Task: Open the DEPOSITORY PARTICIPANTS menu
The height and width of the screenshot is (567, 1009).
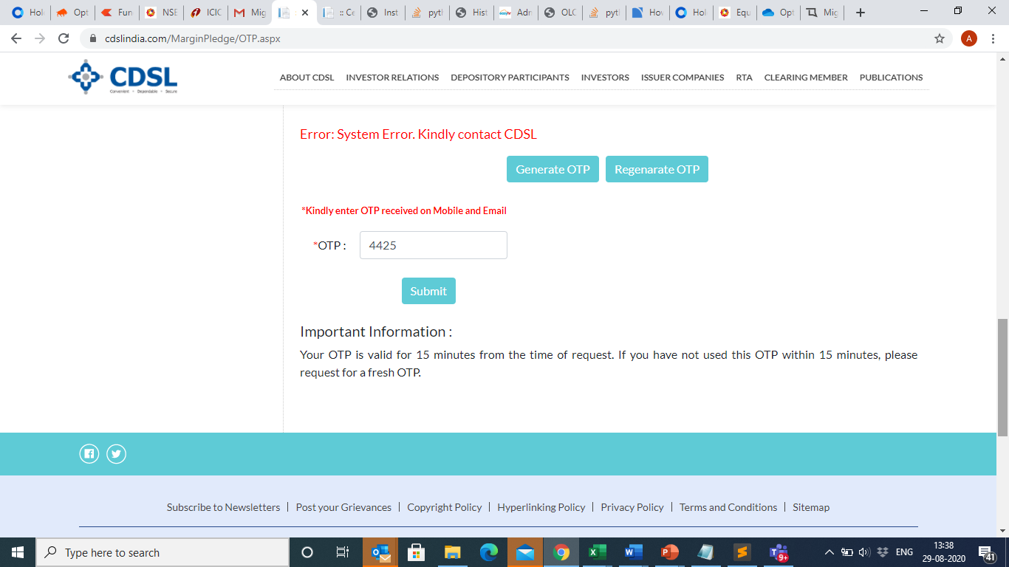Action: pos(510,78)
